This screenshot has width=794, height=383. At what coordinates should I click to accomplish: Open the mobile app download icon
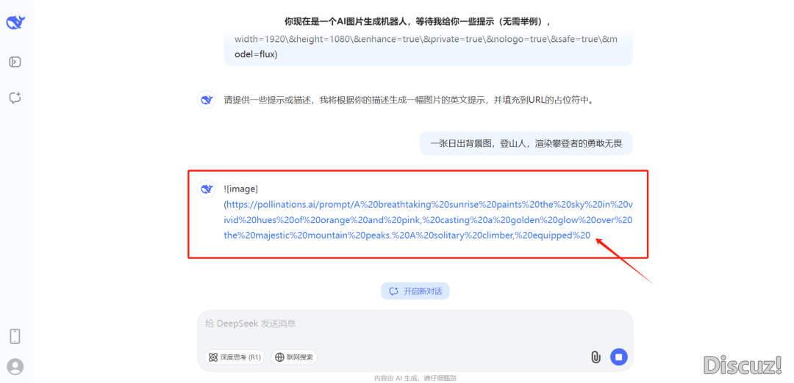(x=15, y=336)
